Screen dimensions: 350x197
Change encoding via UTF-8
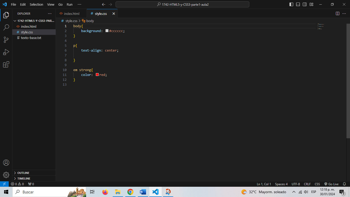point(296,184)
